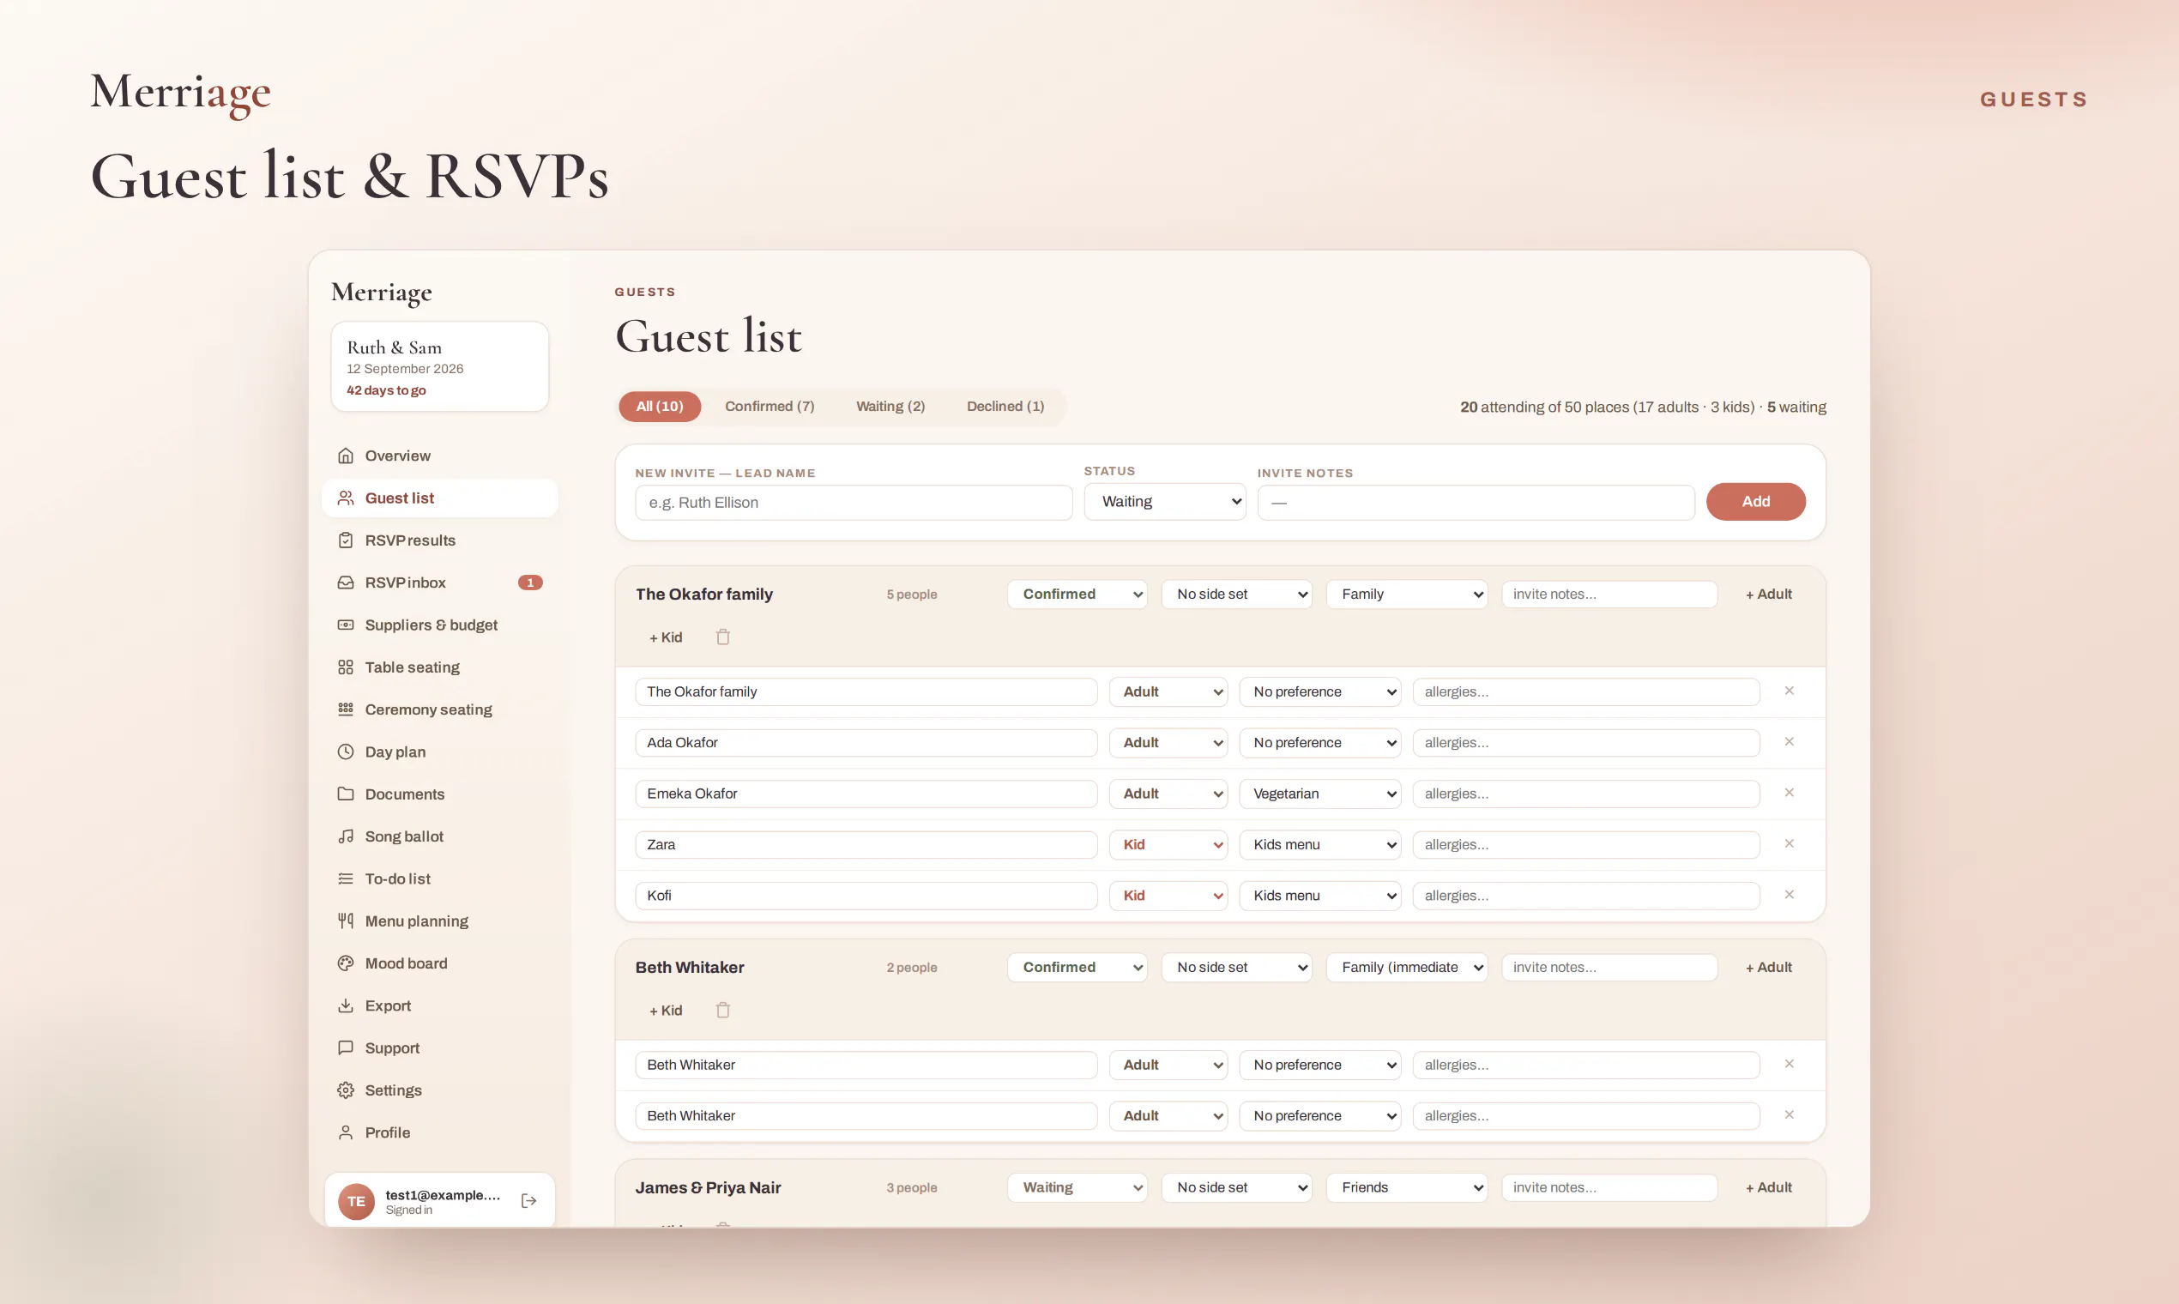
Task: Click the Mood board palette icon
Action: pos(346,963)
